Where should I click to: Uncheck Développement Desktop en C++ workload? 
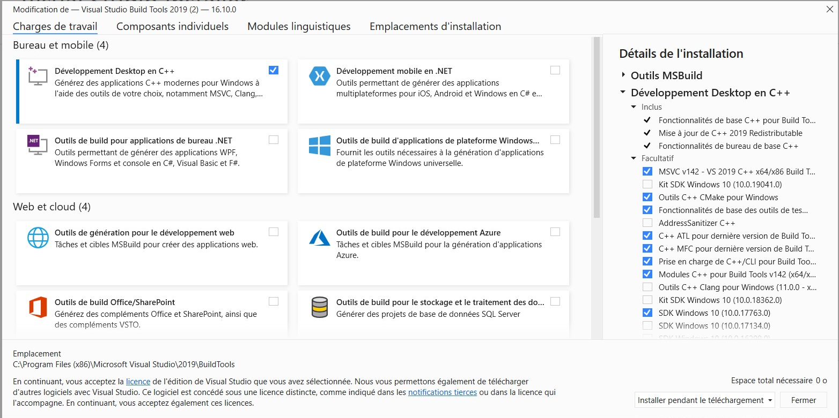pos(274,70)
